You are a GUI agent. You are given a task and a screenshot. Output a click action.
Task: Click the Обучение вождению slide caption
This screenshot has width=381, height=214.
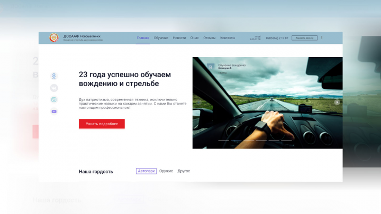coord(232,66)
